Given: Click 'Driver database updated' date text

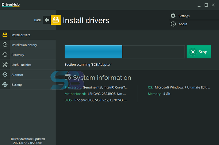Looking at the screenshot, I should 28,141.
